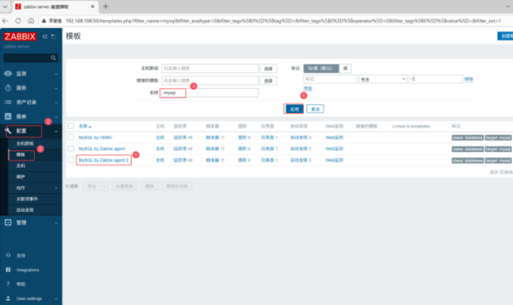Open 动作 submenu item

(x=20, y=188)
